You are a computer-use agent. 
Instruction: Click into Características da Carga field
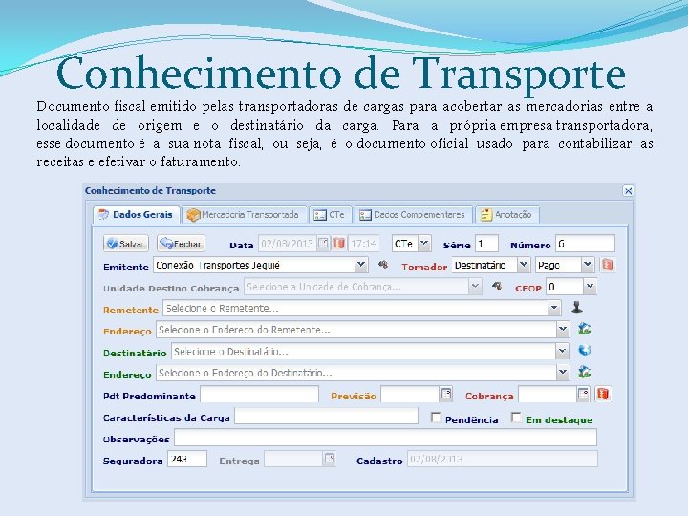[x=327, y=416]
